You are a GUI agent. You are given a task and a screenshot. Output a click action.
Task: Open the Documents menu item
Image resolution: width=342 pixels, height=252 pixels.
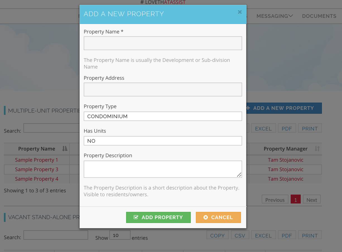pyautogui.click(x=319, y=16)
